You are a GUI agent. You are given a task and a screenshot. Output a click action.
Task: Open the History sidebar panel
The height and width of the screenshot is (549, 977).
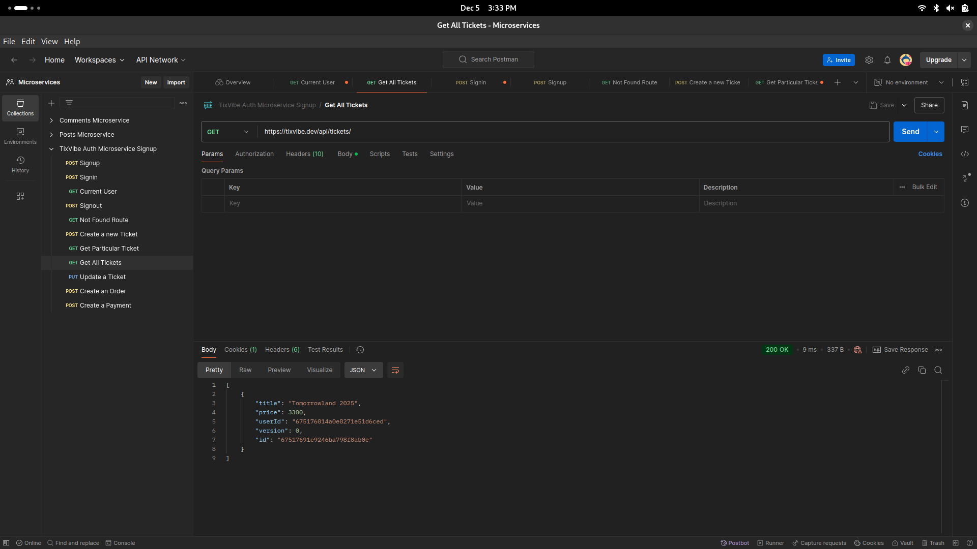point(20,165)
